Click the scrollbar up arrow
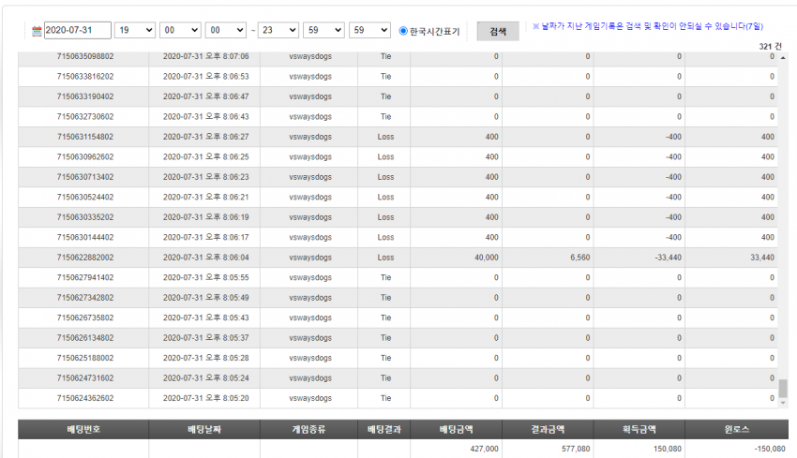 [x=783, y=58]
